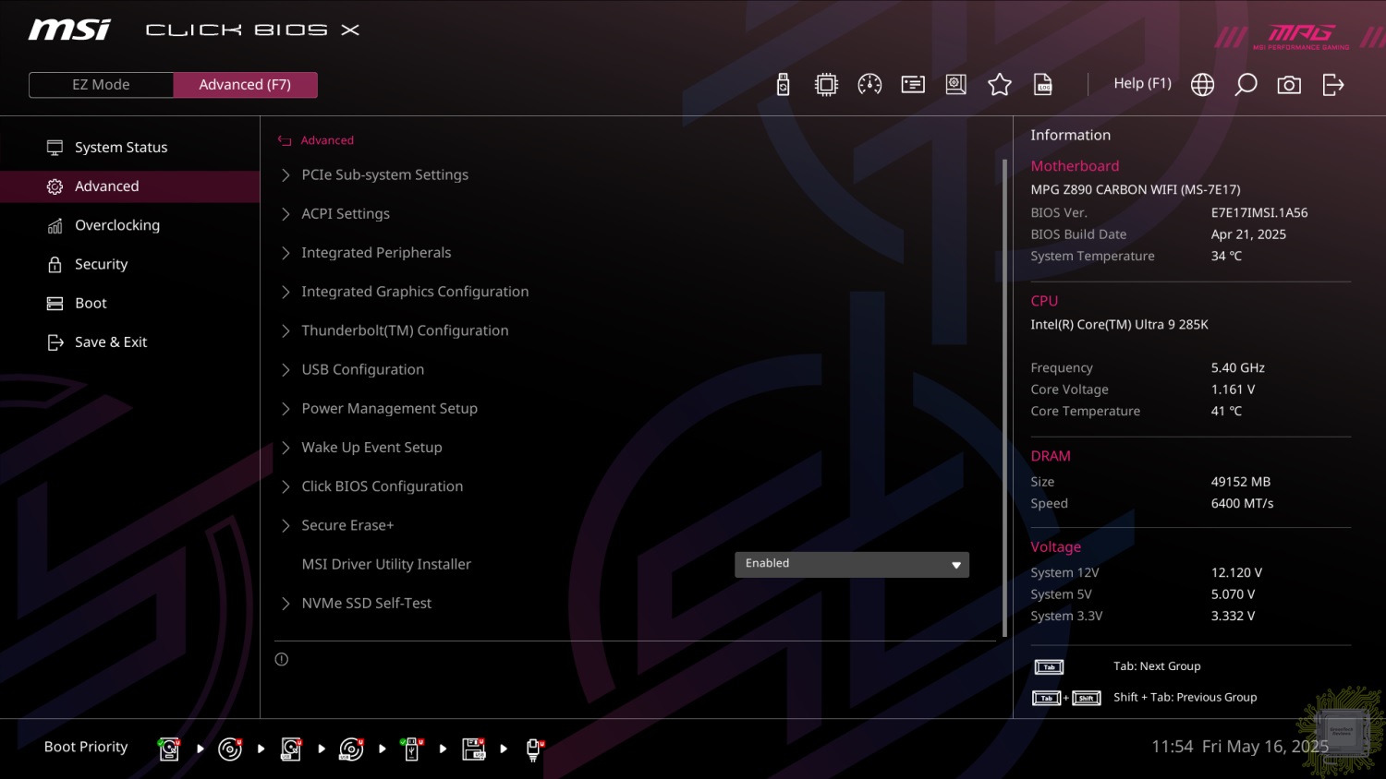Open Overclocking section
This screenshot has height=779, width=1386.
[x=129, y=225]
